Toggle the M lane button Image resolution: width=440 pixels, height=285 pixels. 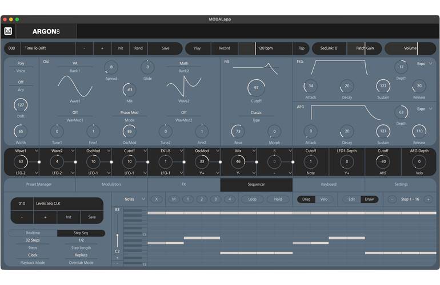174,199
